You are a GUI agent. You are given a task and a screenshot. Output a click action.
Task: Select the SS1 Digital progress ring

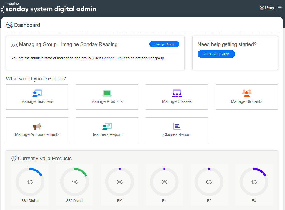[30, 182]
